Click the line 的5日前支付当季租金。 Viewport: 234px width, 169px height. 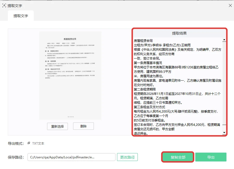[x=149, y=120]
